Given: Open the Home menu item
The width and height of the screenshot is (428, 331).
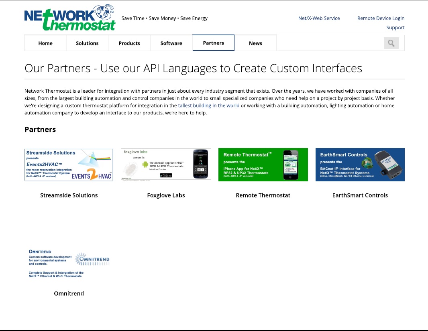Looking at the screenshot, I should [45, 43].
